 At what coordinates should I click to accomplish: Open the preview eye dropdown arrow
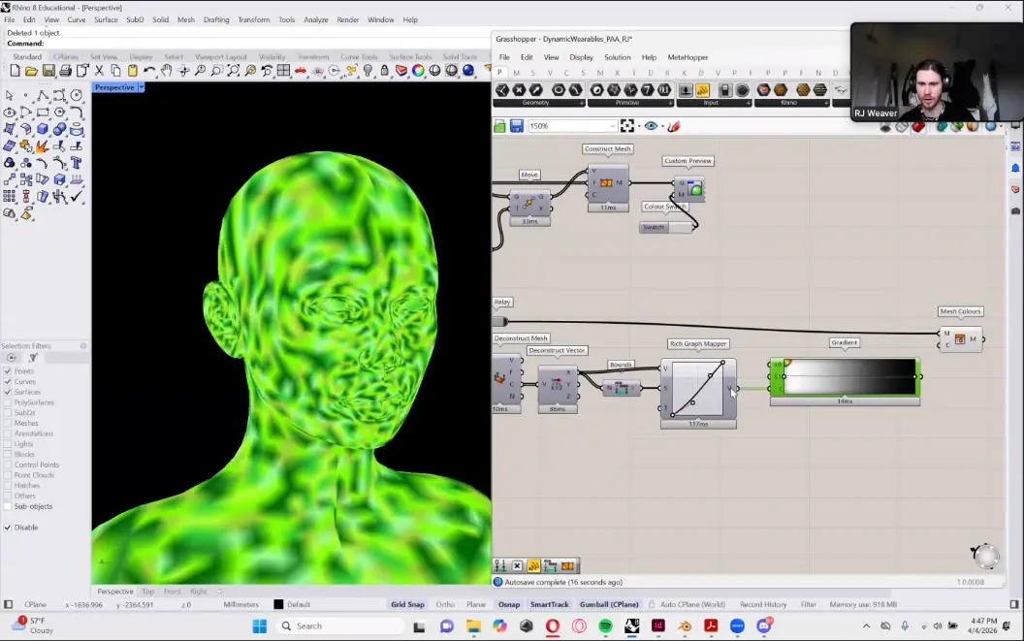click(x=662, y=127)
